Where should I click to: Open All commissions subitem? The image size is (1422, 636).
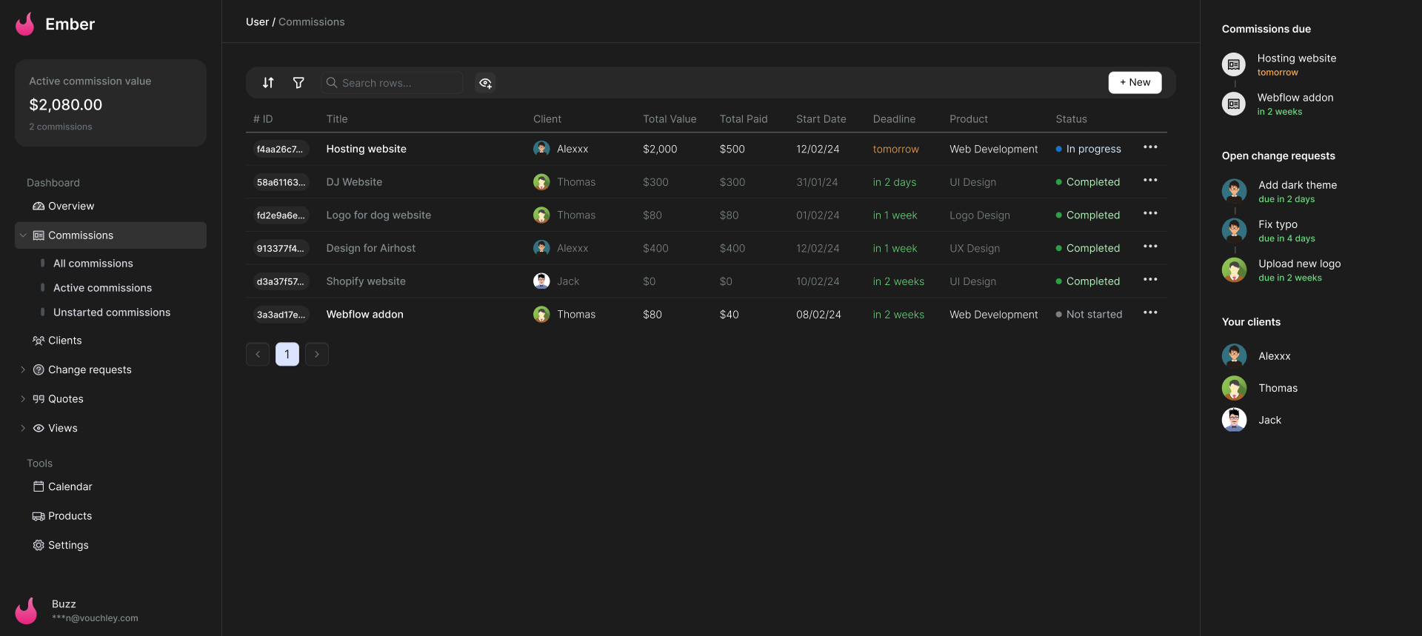(93, 264)
